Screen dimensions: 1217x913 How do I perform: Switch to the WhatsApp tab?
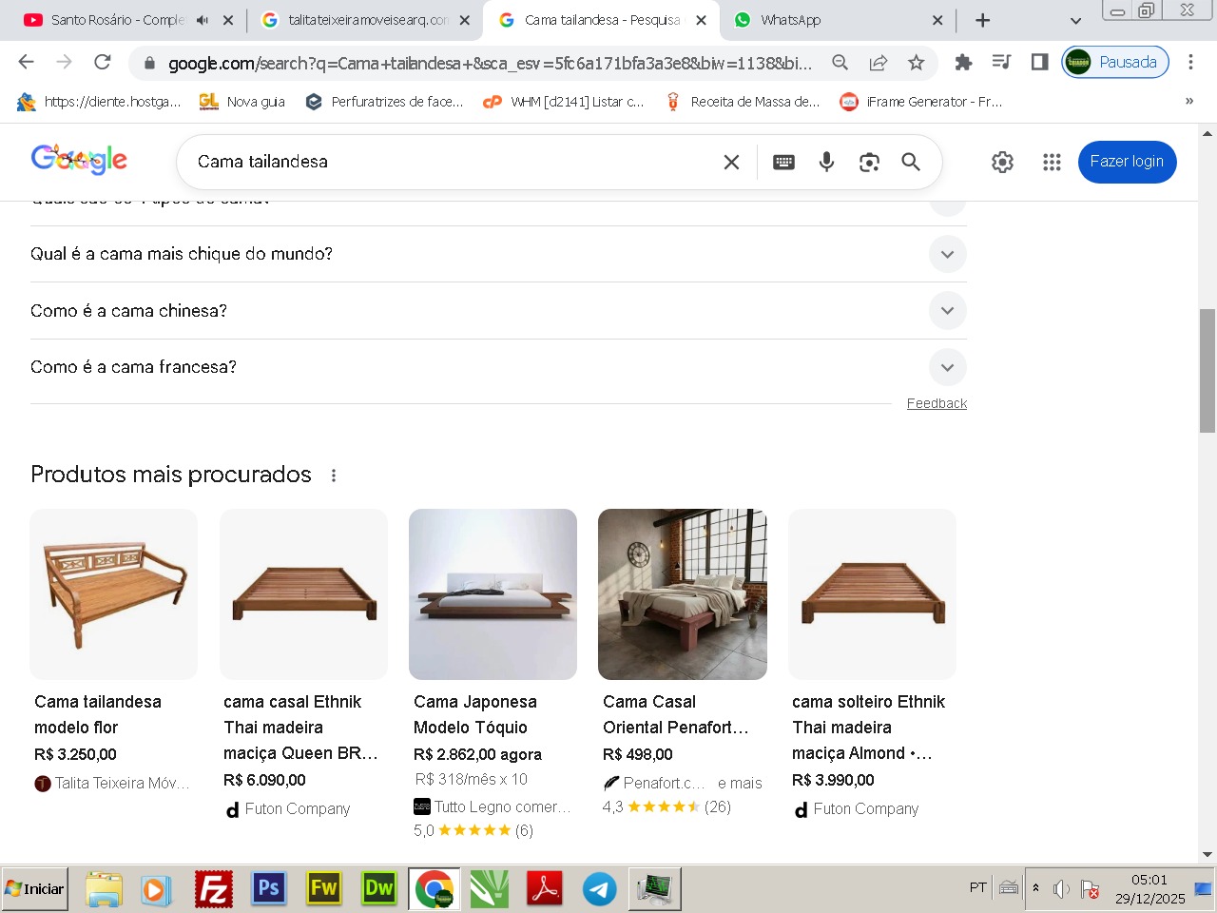coord(827,20)
